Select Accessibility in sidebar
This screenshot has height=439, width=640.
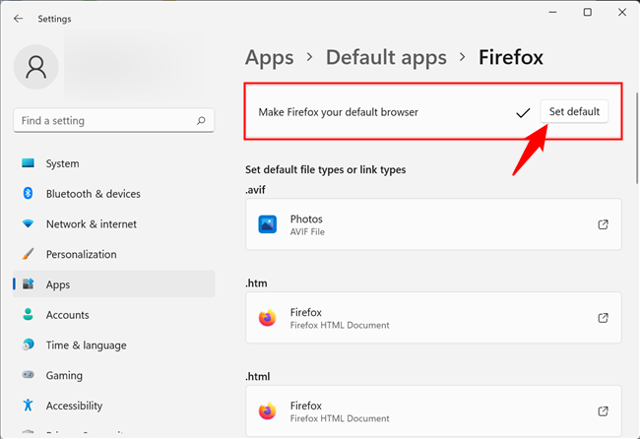pos(74,406)
